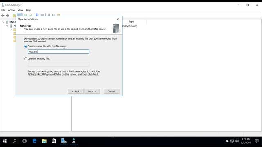Image resolution: width=262 pixels, height=147 pixels.
Task: Switch to Server Manager on the taskbar
Action: 64,141
